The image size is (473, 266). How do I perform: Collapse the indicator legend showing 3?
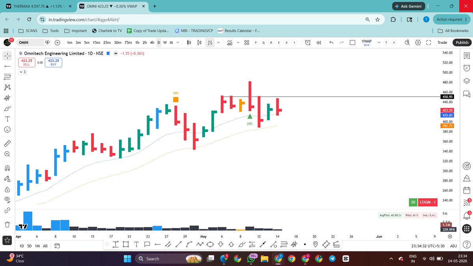22,72
